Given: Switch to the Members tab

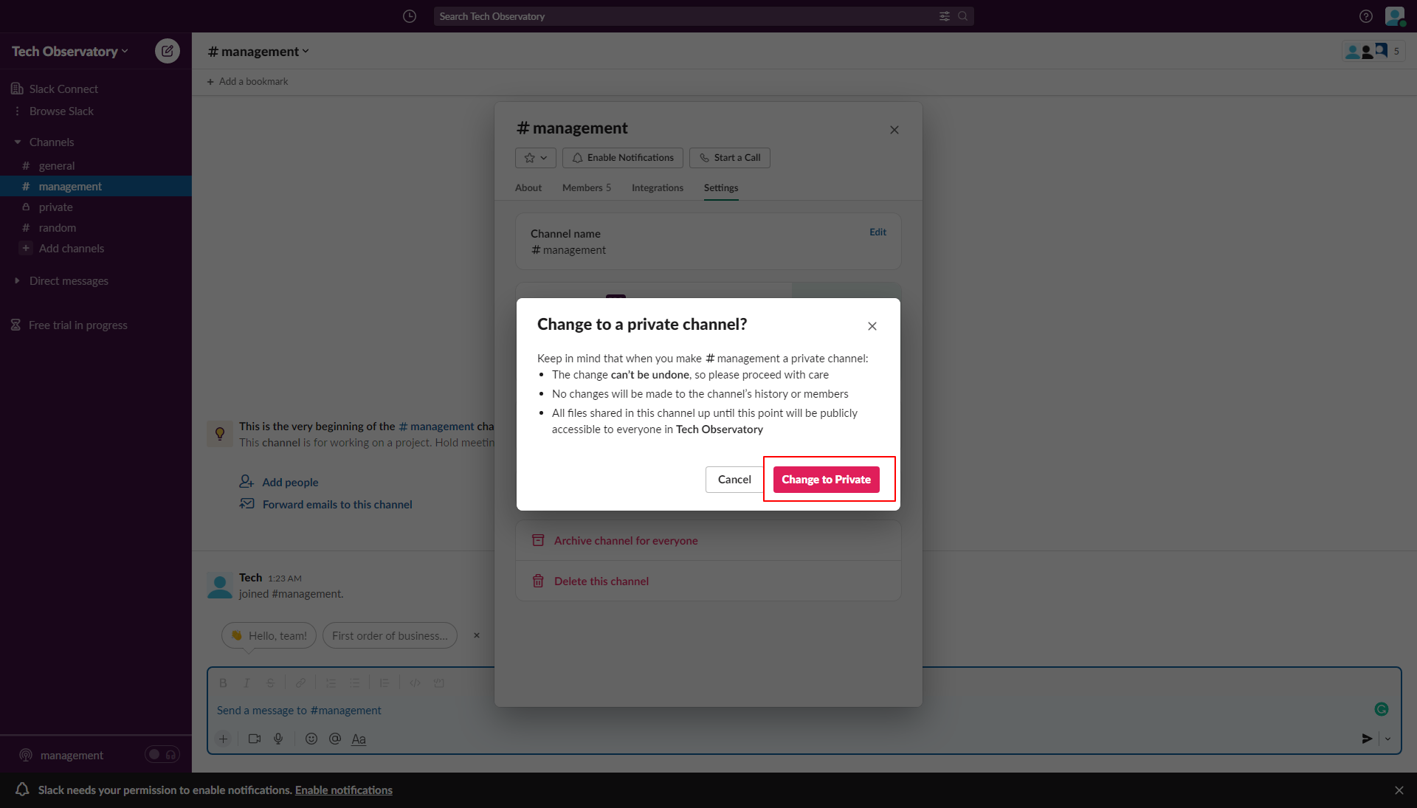Looking at the screenshot, I should tap(586, 188).
